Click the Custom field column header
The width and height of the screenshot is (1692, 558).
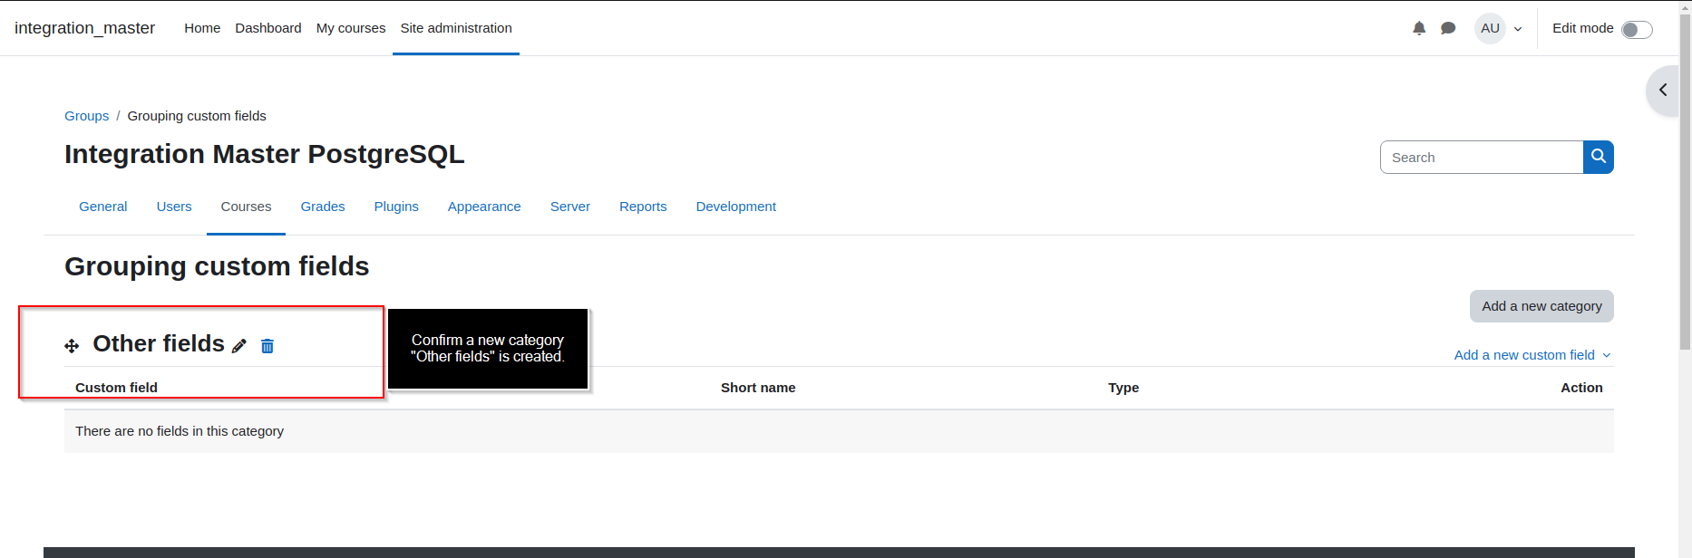[x=116, y=388]
